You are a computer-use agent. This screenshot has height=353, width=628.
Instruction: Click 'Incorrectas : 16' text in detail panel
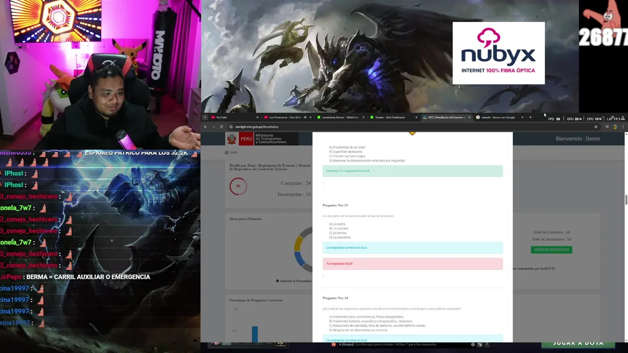click(294, 195)
